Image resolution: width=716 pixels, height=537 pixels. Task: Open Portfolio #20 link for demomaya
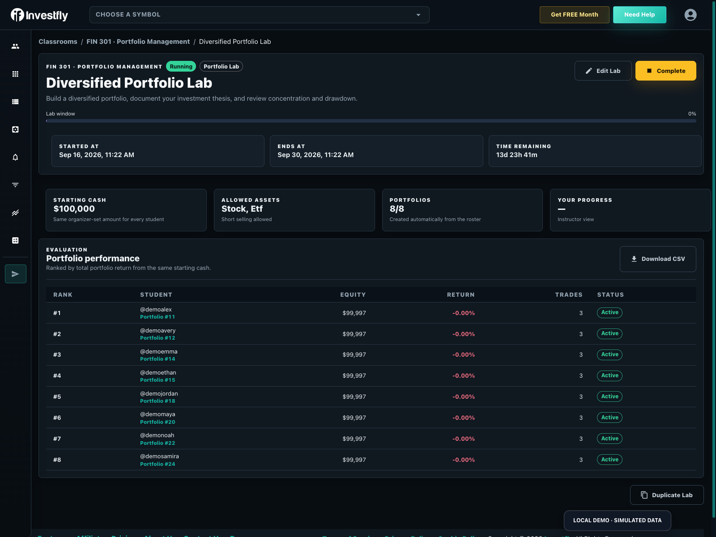pos(158,422)
